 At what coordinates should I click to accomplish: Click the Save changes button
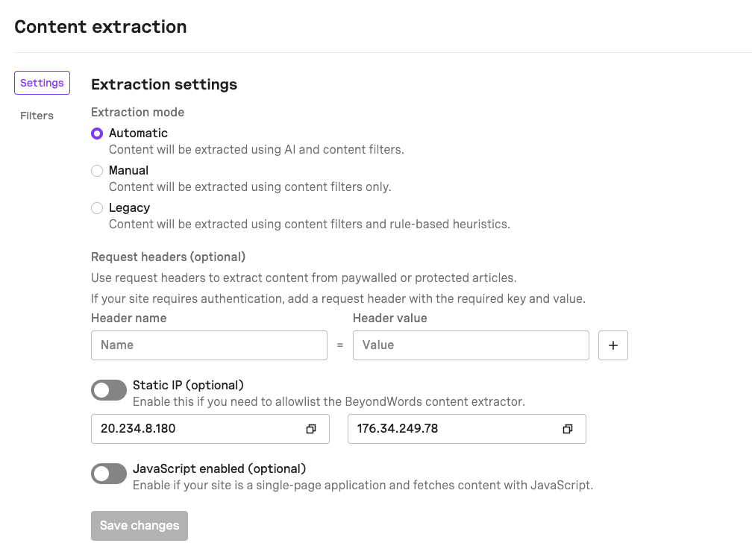coord(140,526)
